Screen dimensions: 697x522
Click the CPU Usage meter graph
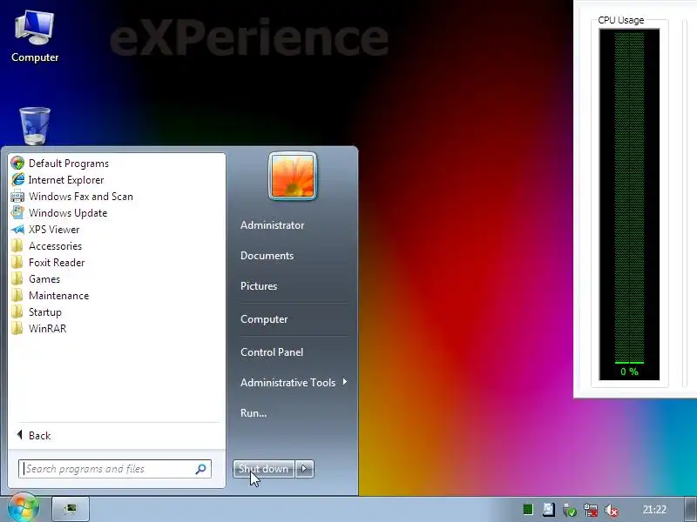pyautogui.click(x=629, y=204)
